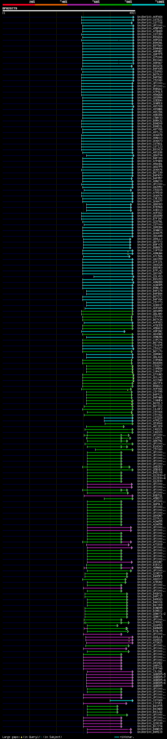Choose the hit UniRef100_C5XUZ7
Viewport: 167px width, 739px height.
point(150,349)
